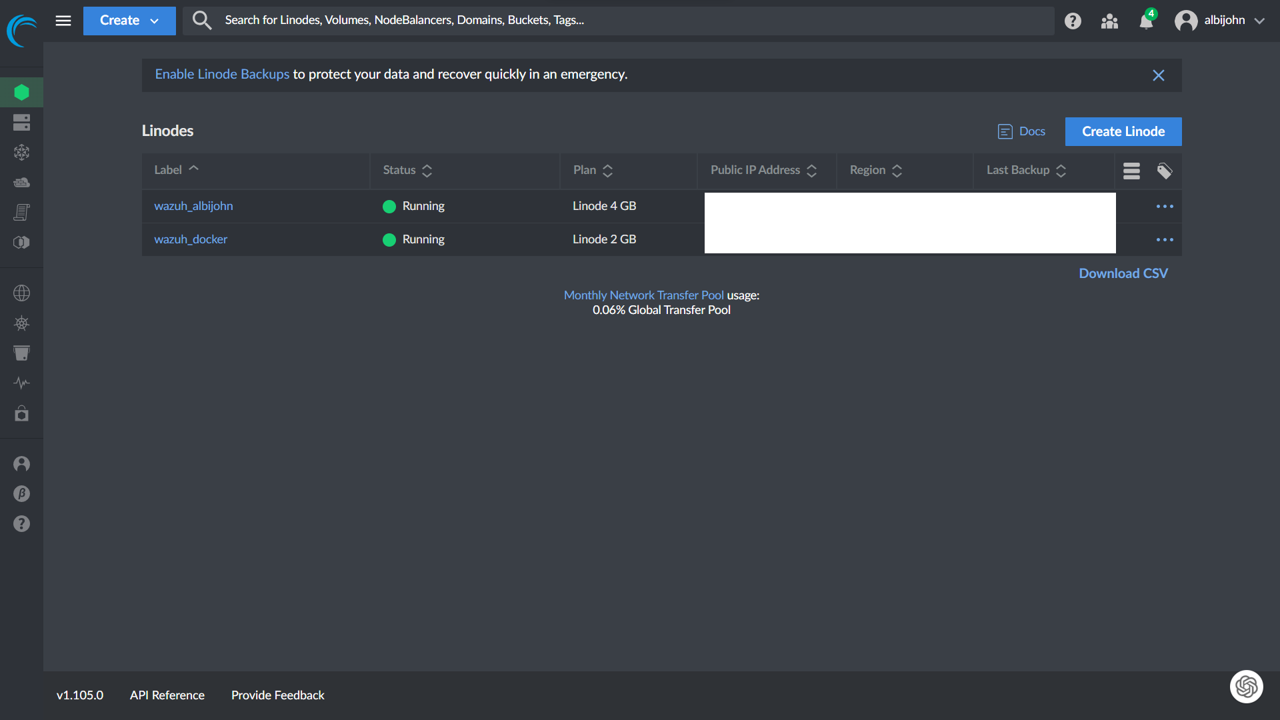
Task: Open Monthly Network Transfer Pool link
Action: tap(643, 295)
